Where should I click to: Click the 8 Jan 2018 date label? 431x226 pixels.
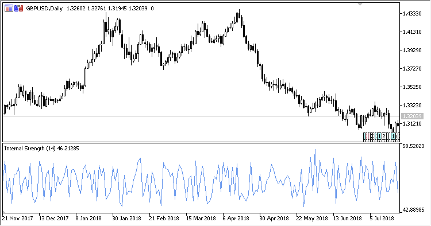tap(88, 219)
